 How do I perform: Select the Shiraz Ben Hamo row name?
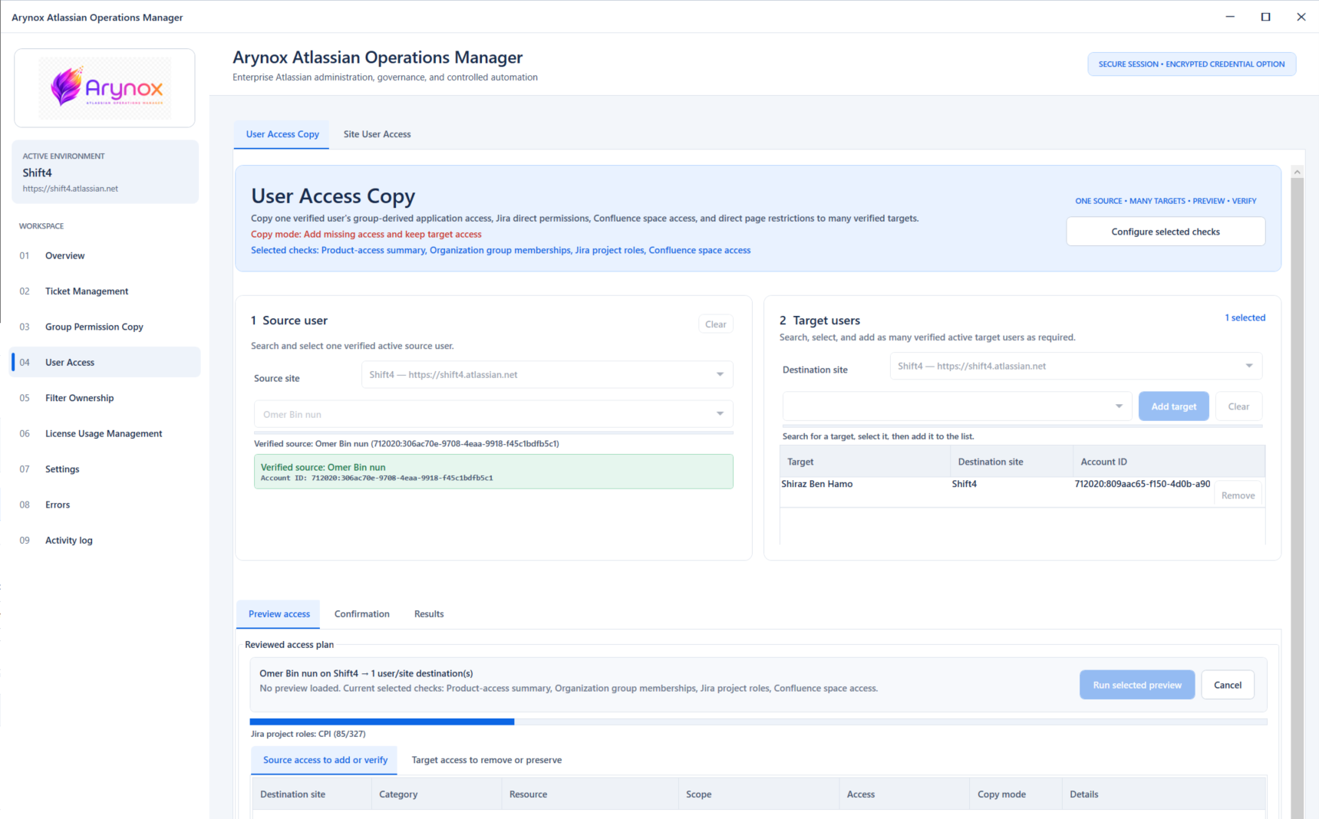[816, 484]
